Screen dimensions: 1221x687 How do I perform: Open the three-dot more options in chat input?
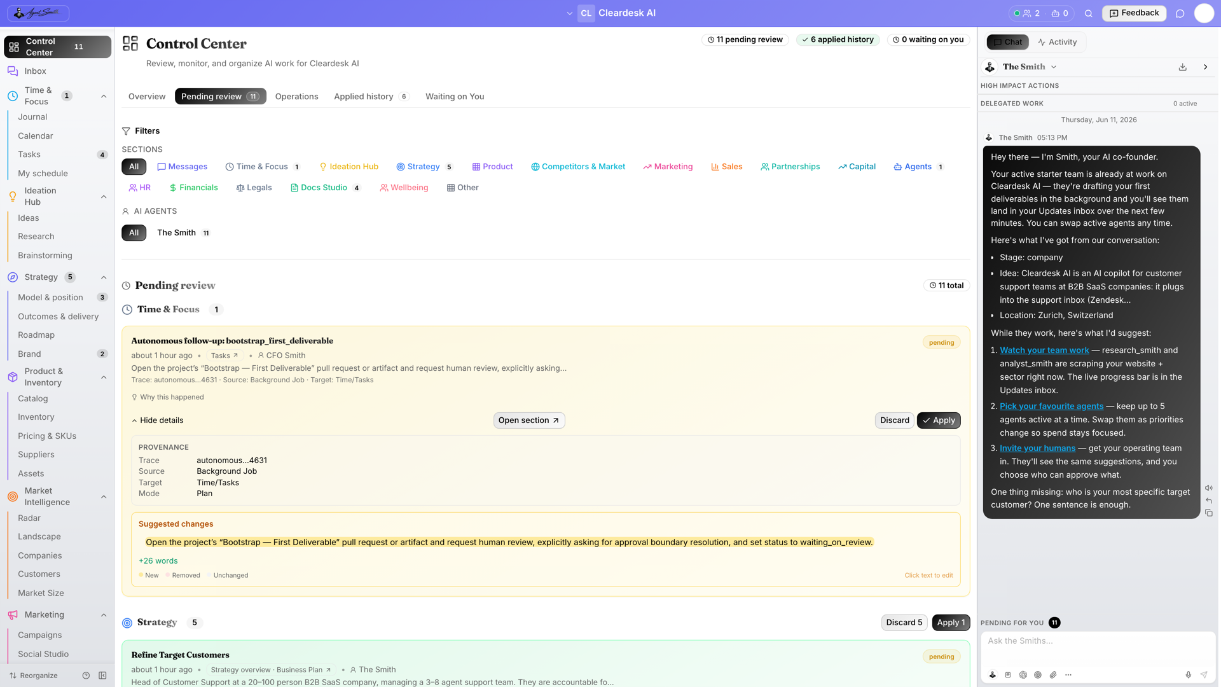(1068, 675)
